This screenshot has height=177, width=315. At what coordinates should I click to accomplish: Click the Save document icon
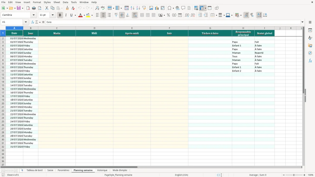[x=19, y=8]
